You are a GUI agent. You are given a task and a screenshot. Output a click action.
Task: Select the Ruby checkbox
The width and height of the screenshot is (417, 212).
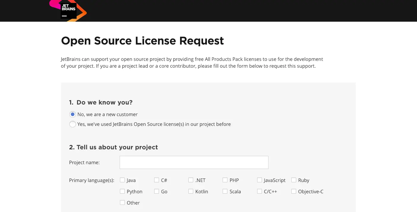click(x=294, y=180)
